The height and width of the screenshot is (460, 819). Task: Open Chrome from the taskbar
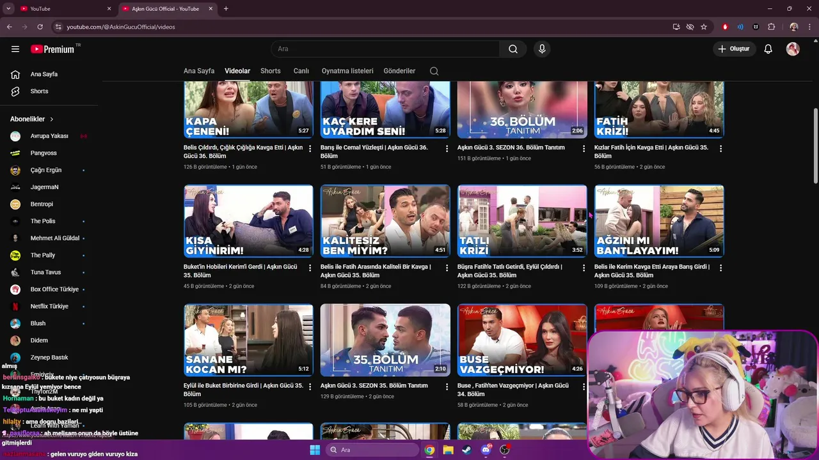tap(429, 450)
